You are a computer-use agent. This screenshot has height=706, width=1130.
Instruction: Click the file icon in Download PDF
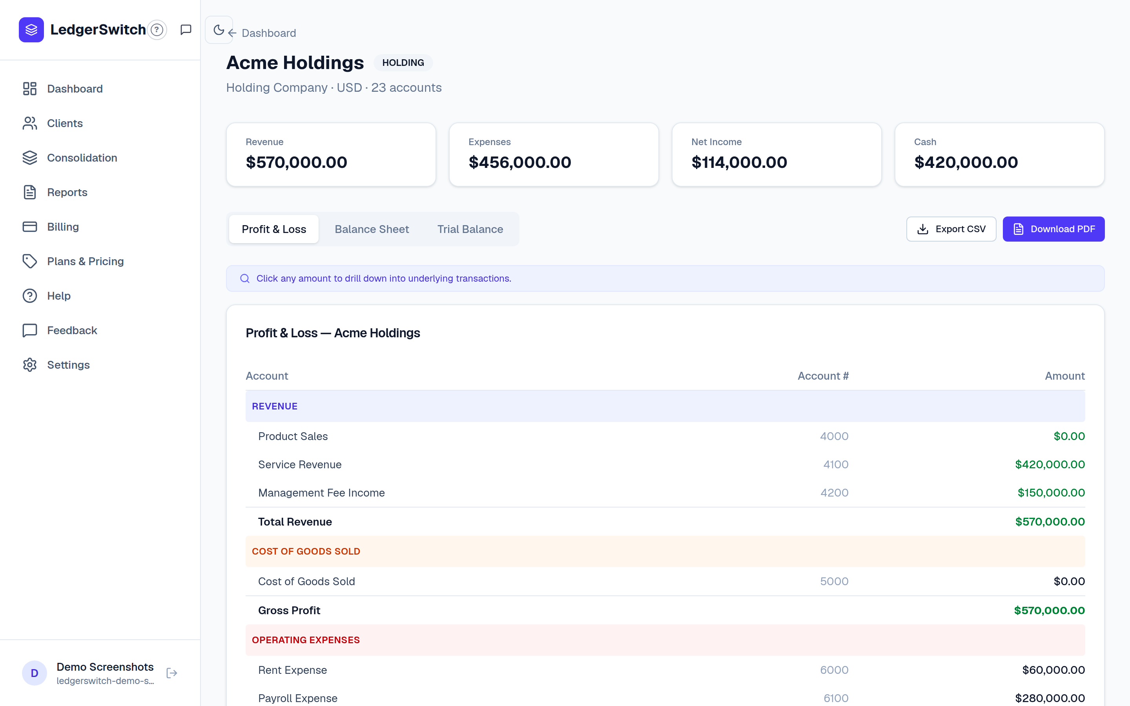coord(1019,229)
